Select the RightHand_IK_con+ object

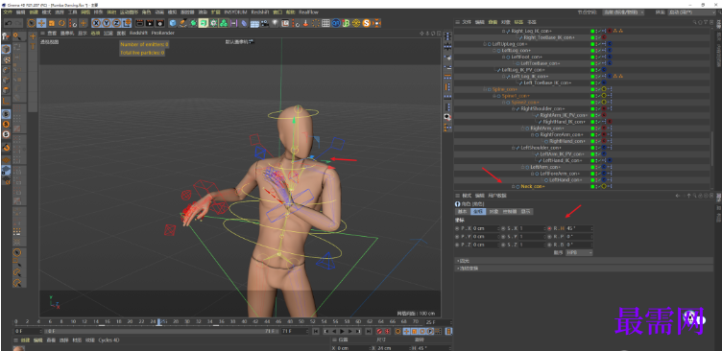tap(565, 122)
